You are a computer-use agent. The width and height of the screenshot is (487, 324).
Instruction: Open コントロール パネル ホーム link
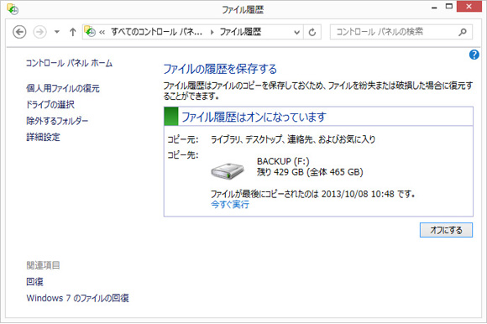pyautogui.click(x=69, y=63)
